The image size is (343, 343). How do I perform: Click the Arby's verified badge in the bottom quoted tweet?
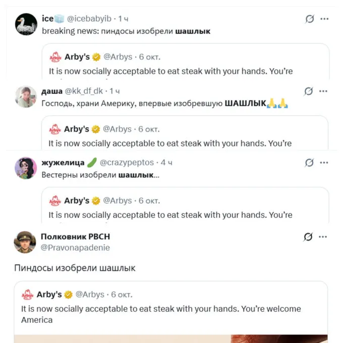(69, 295)
